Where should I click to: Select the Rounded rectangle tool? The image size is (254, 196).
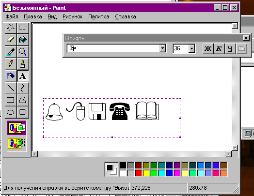(23, 112)
